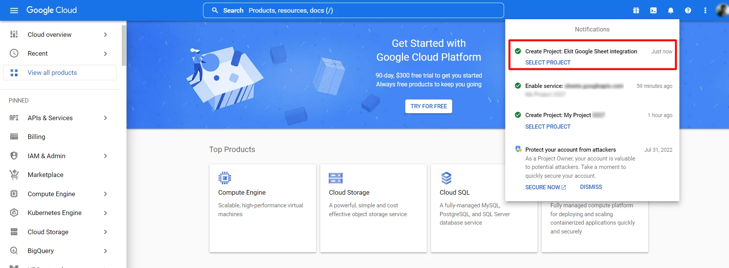Click SECURE NOW link

coord(546,187)
